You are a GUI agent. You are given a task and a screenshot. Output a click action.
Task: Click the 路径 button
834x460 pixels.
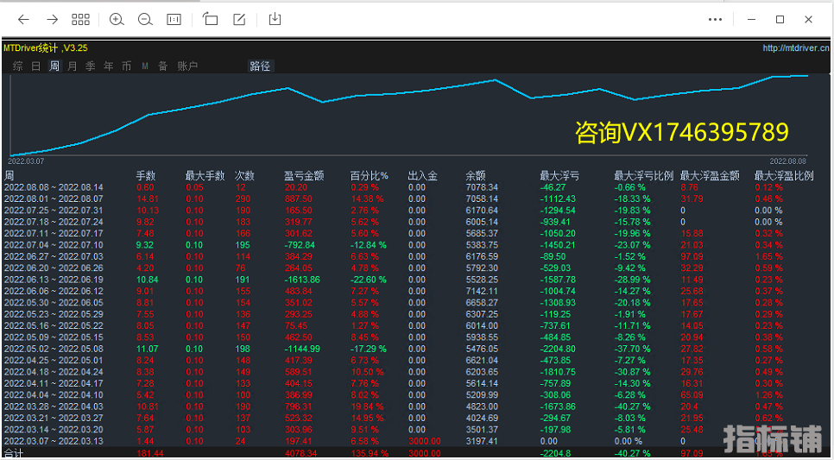[260, 66]
